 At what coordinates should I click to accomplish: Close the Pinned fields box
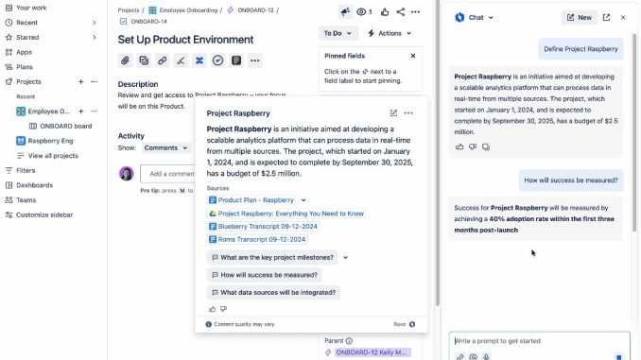(x=413, y=56)
